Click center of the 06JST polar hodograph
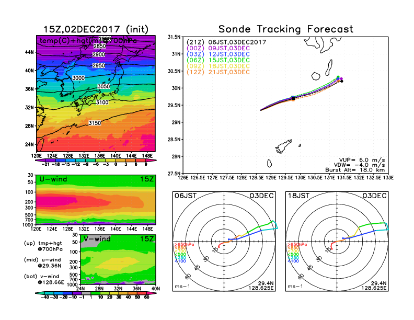 [x=225, y=241]
